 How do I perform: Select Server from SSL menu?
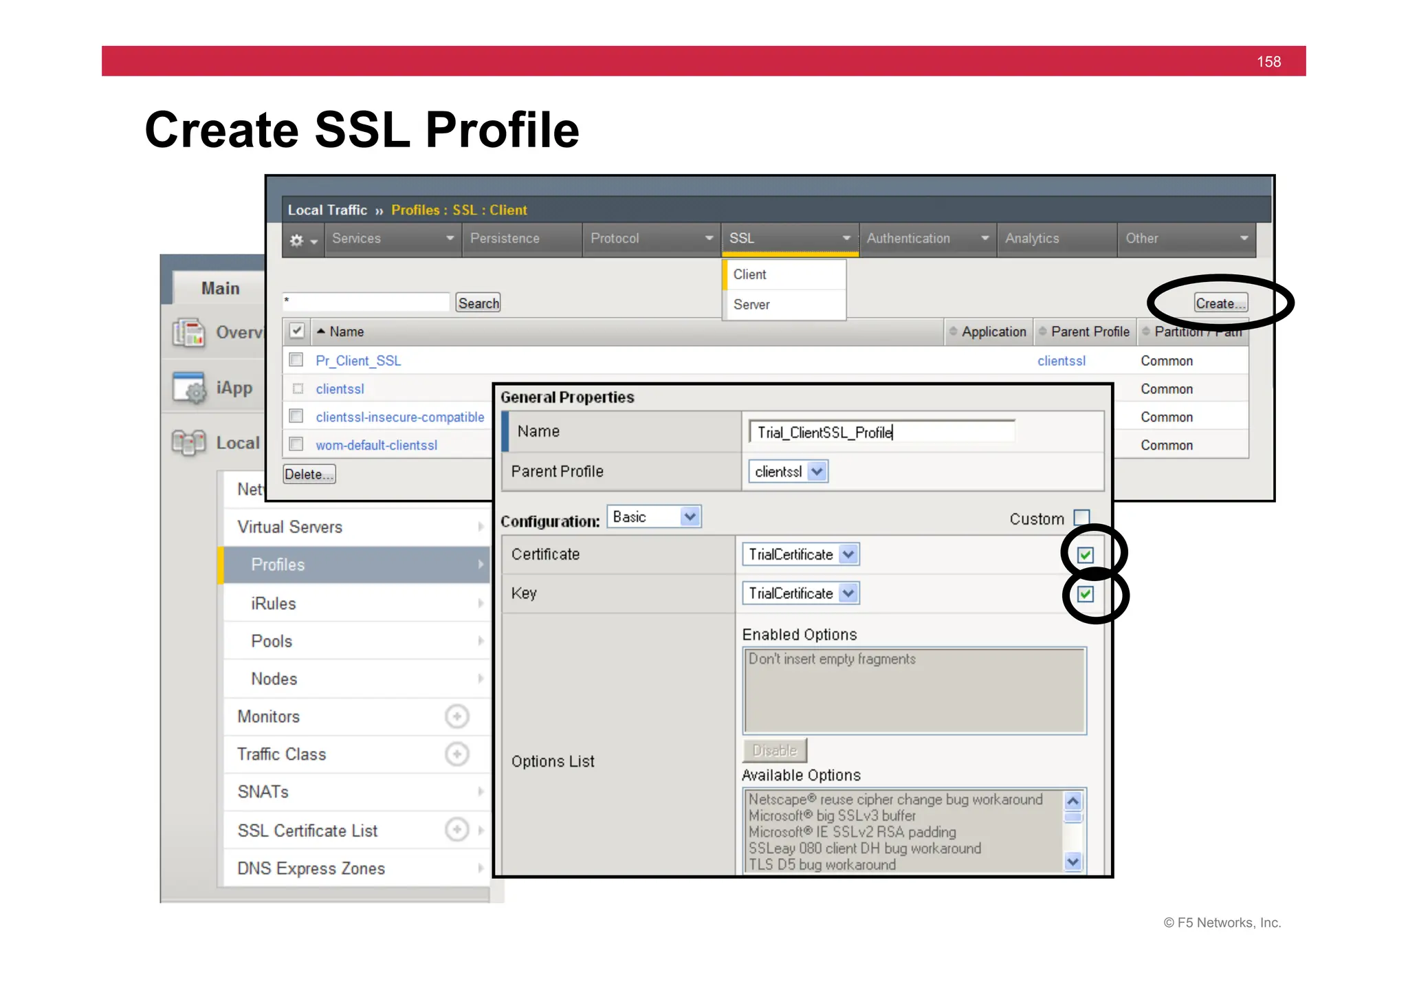pos(784,305)
